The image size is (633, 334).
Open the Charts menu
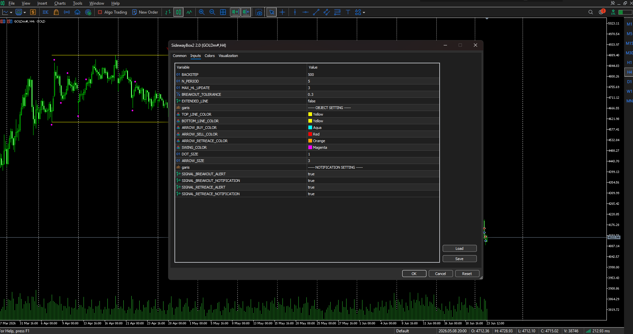pos(60,3)
